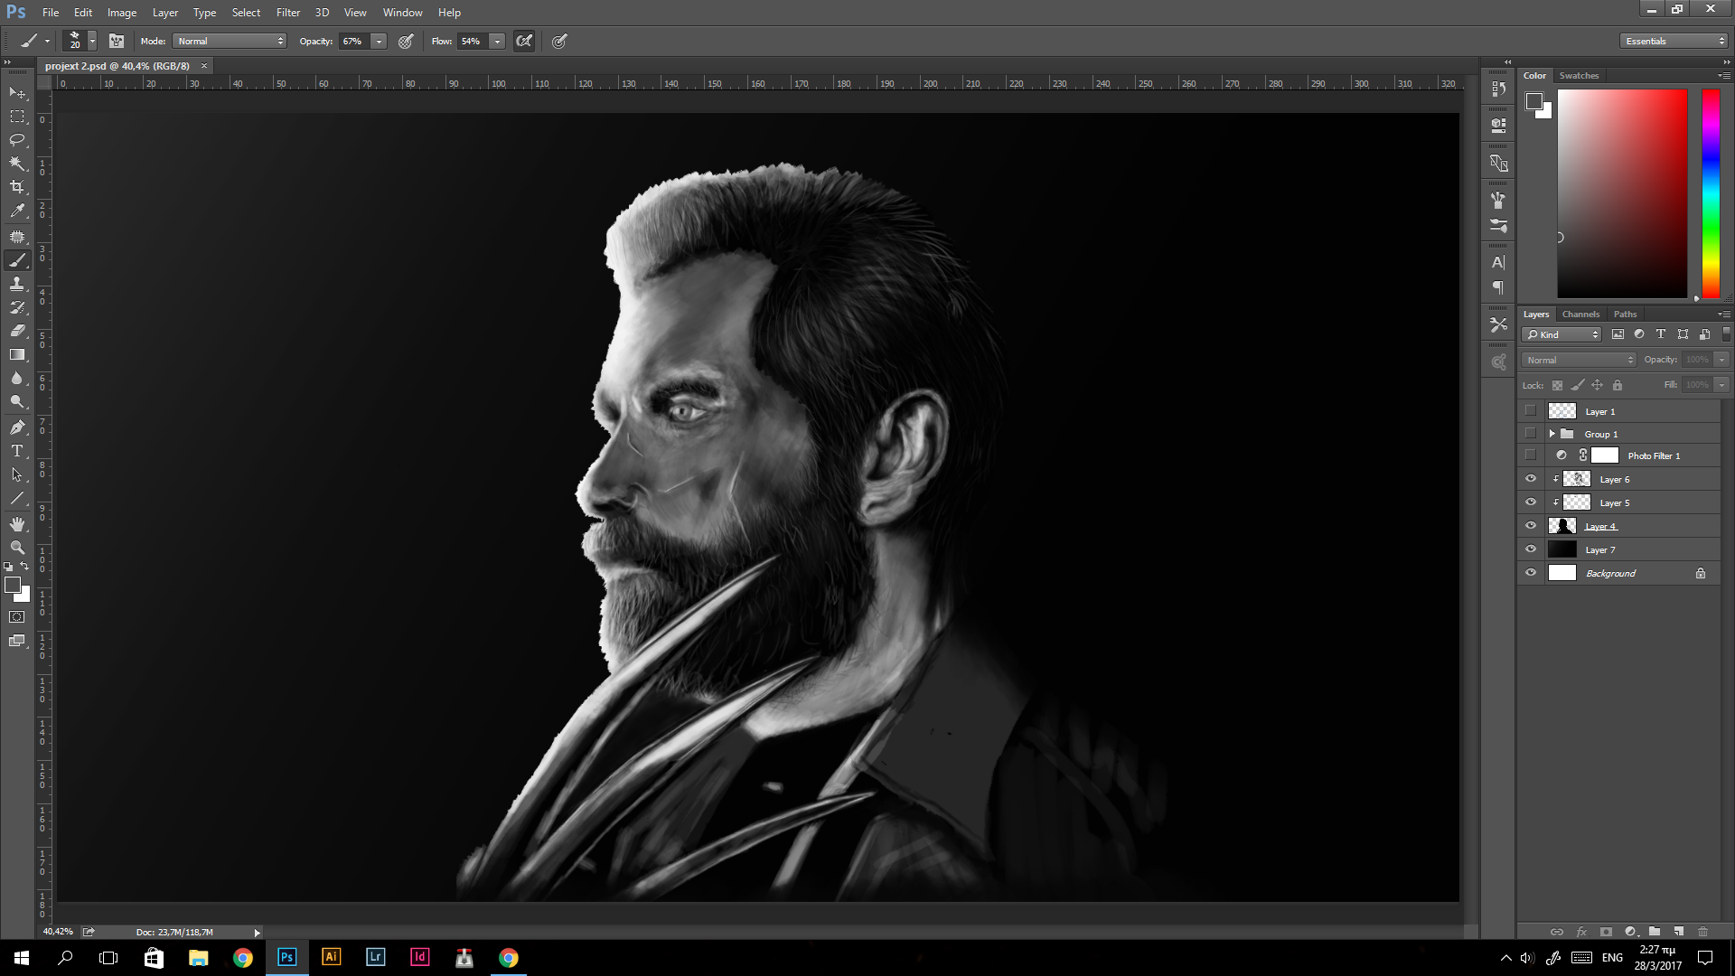Open the brush Mode dropdown
1735x976 pixels.
pos(230,42)
